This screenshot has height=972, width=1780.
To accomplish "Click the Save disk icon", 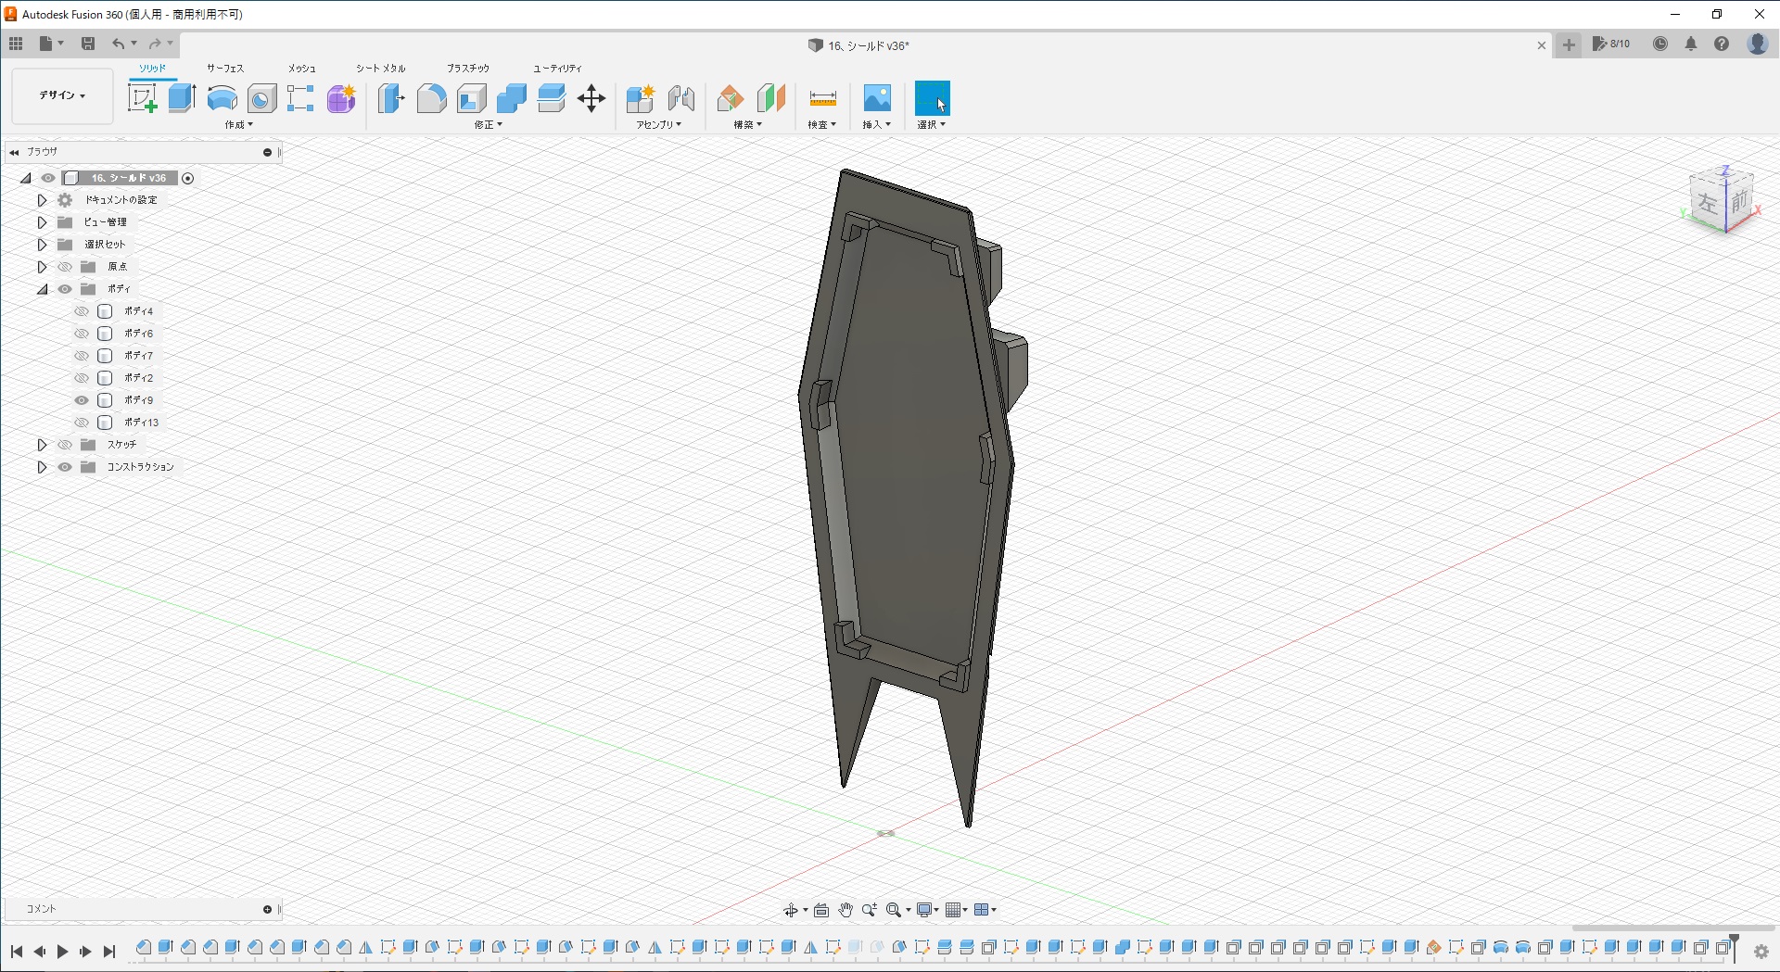I will [88, 44].
